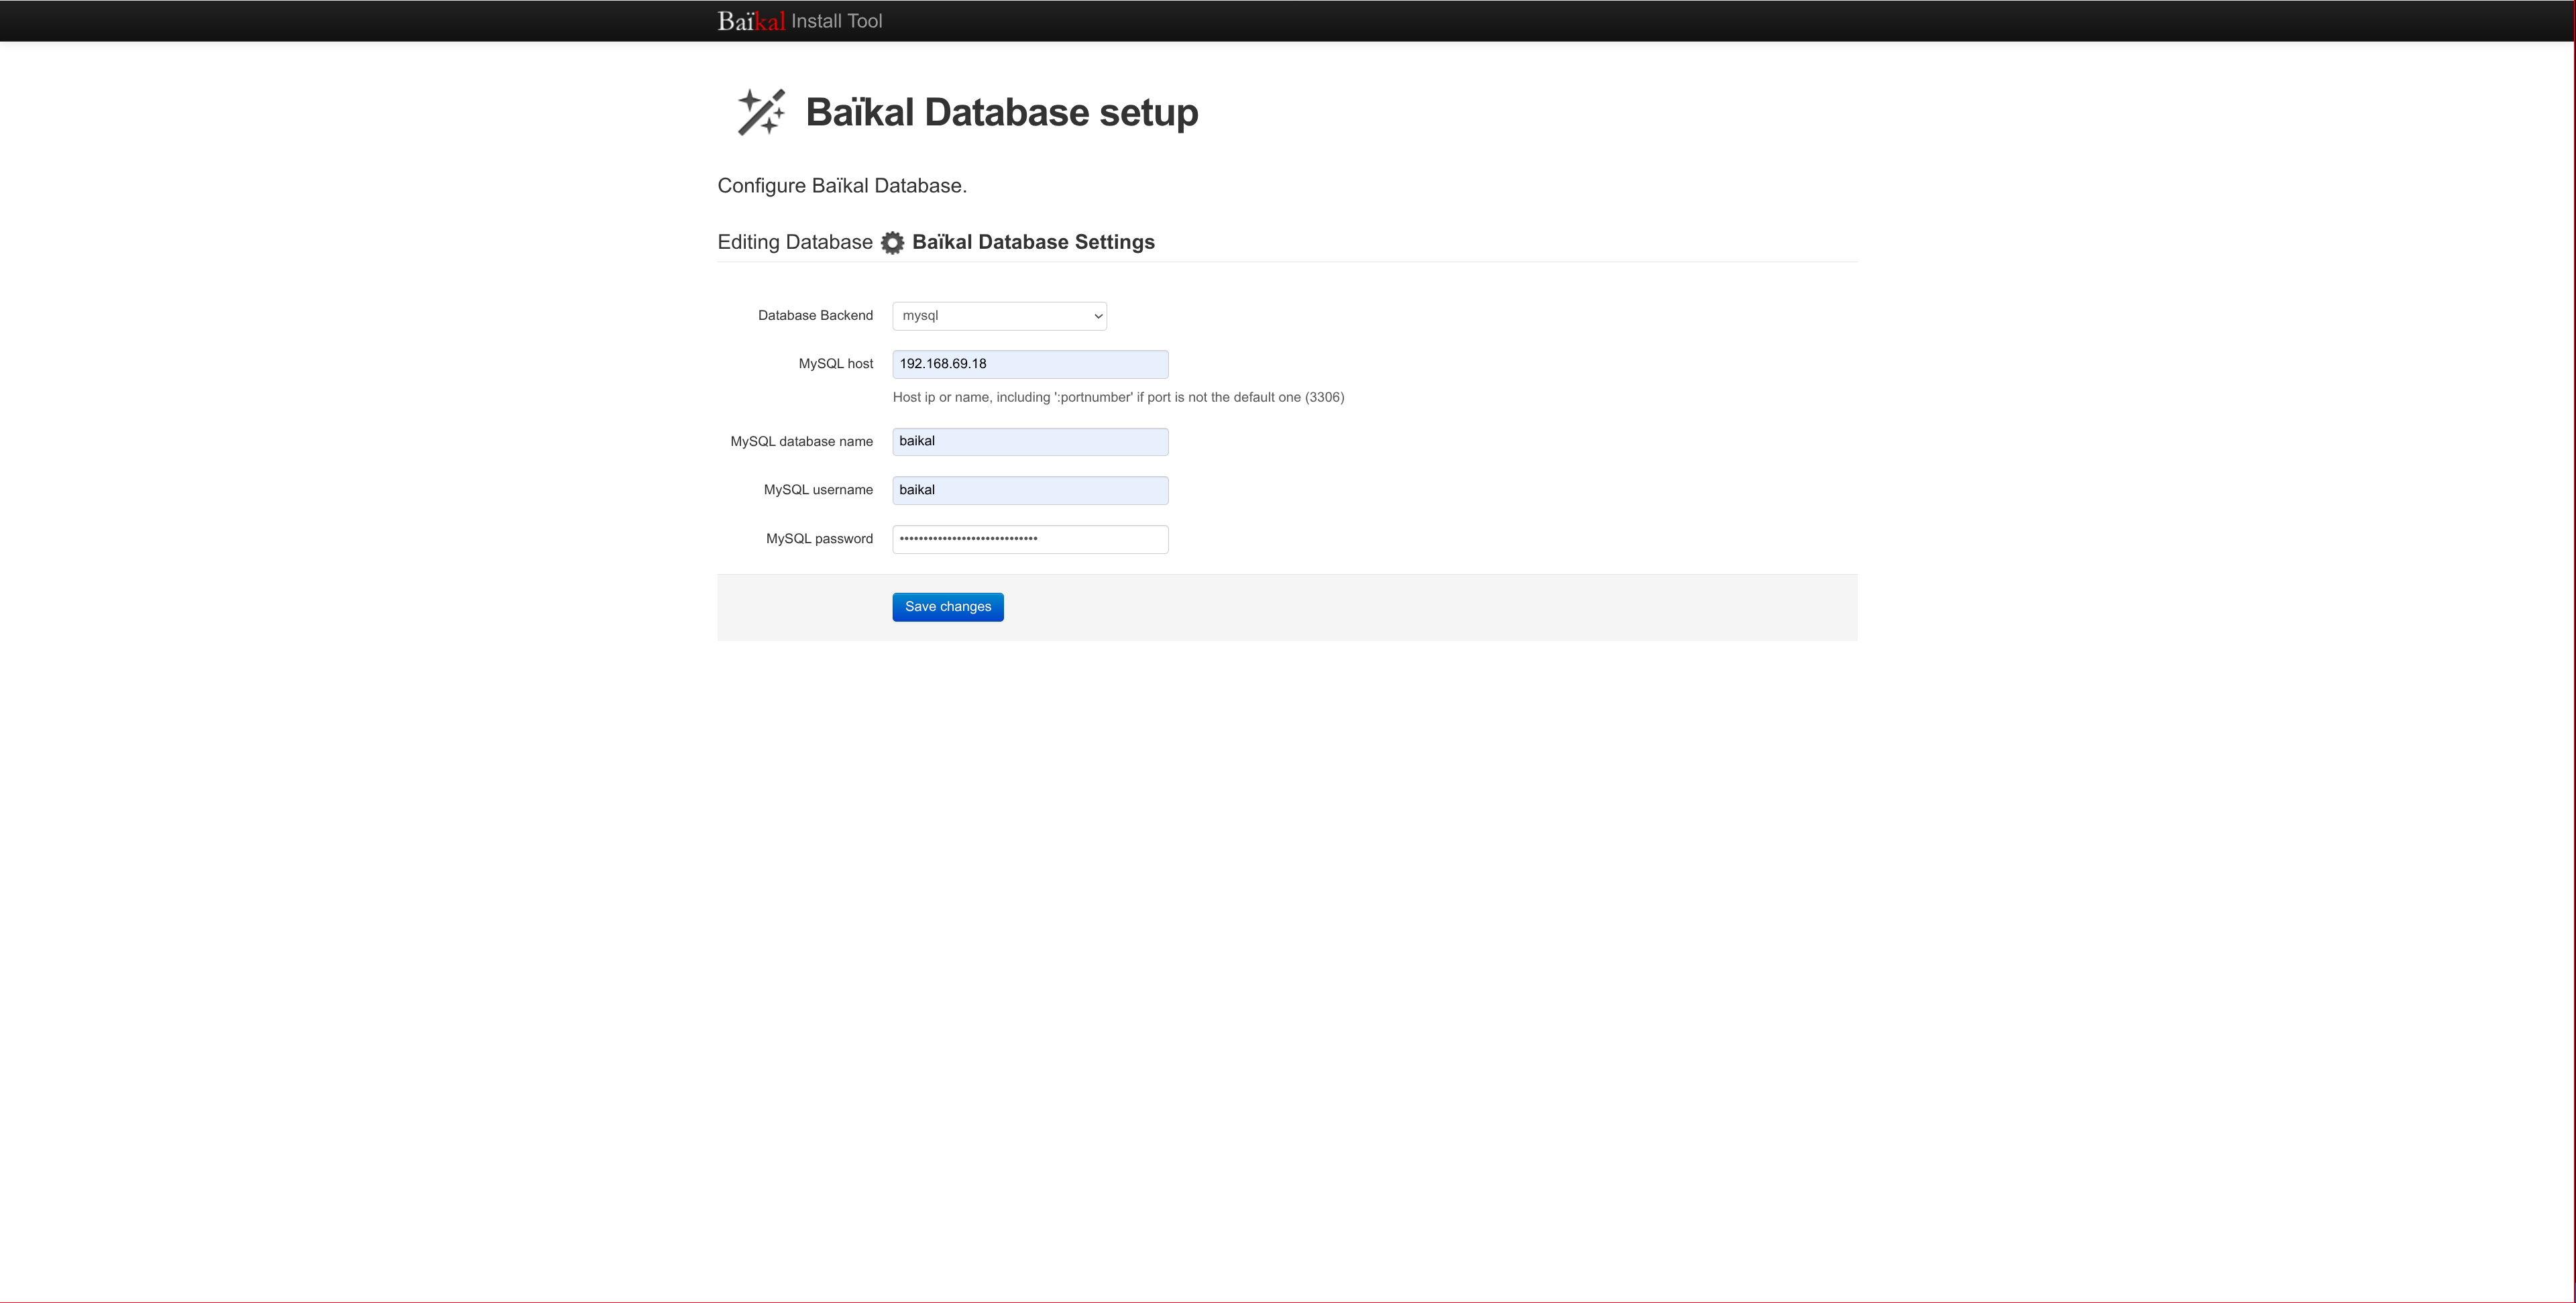Click the Install Tool header text
This screenshot has width=2576, height=1303.
(836, 21)
